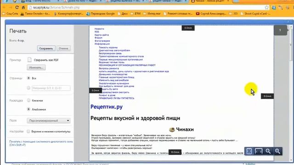
Task: Click the 'Рецептик.ру' heading in preview
Action: [x=107, y=107]
